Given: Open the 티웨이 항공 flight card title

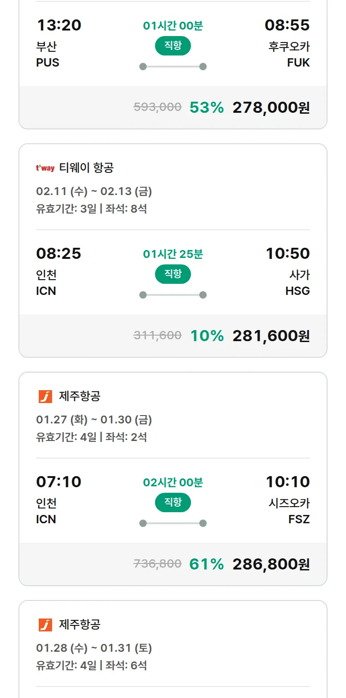Looking at the screenshot, I should pyautogui.click(x=86, y=168).
